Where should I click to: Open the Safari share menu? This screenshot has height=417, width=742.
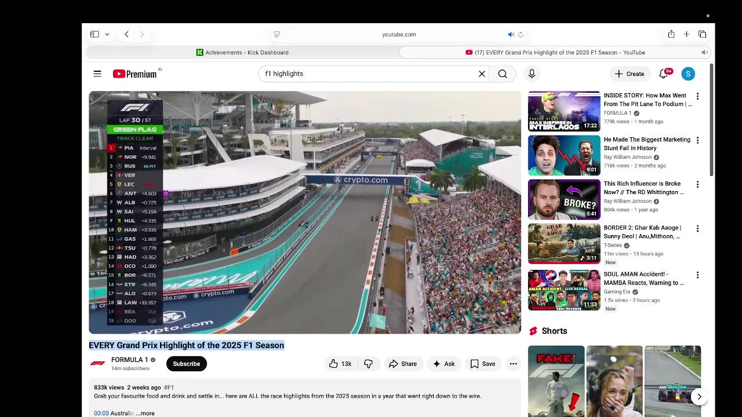(x=671, y=34)
